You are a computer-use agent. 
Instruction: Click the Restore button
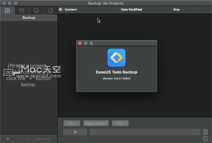(43, 139)
